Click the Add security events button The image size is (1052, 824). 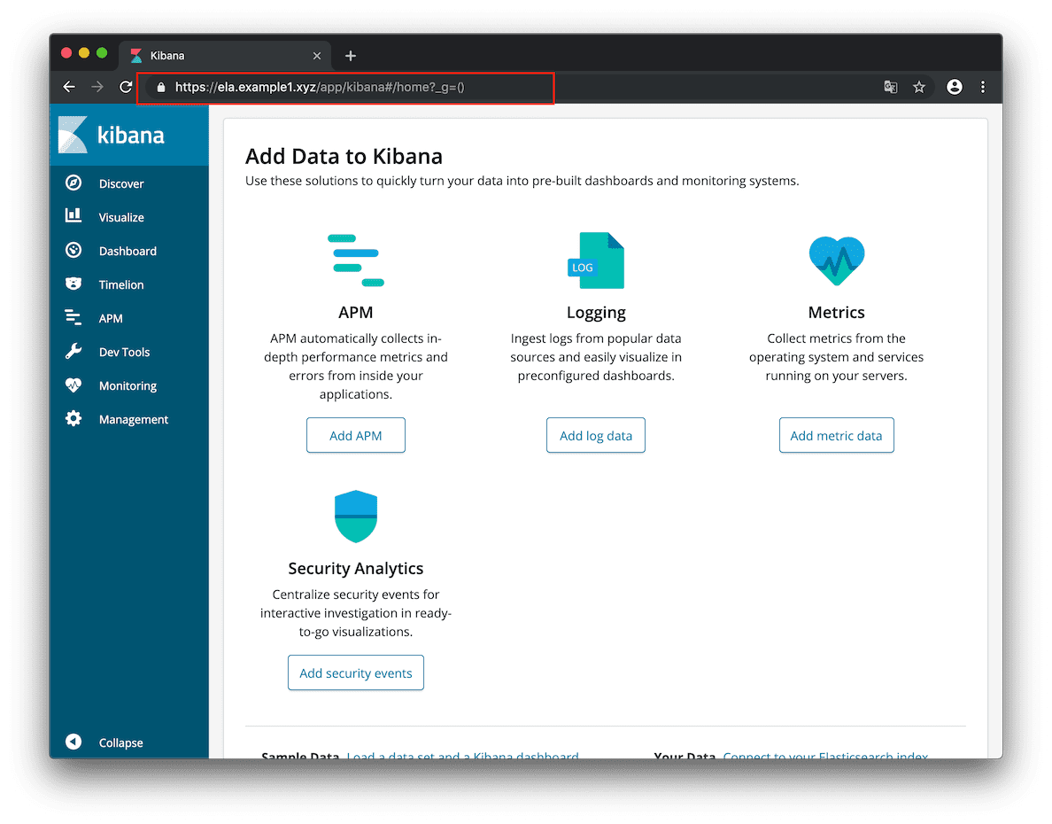356,672
